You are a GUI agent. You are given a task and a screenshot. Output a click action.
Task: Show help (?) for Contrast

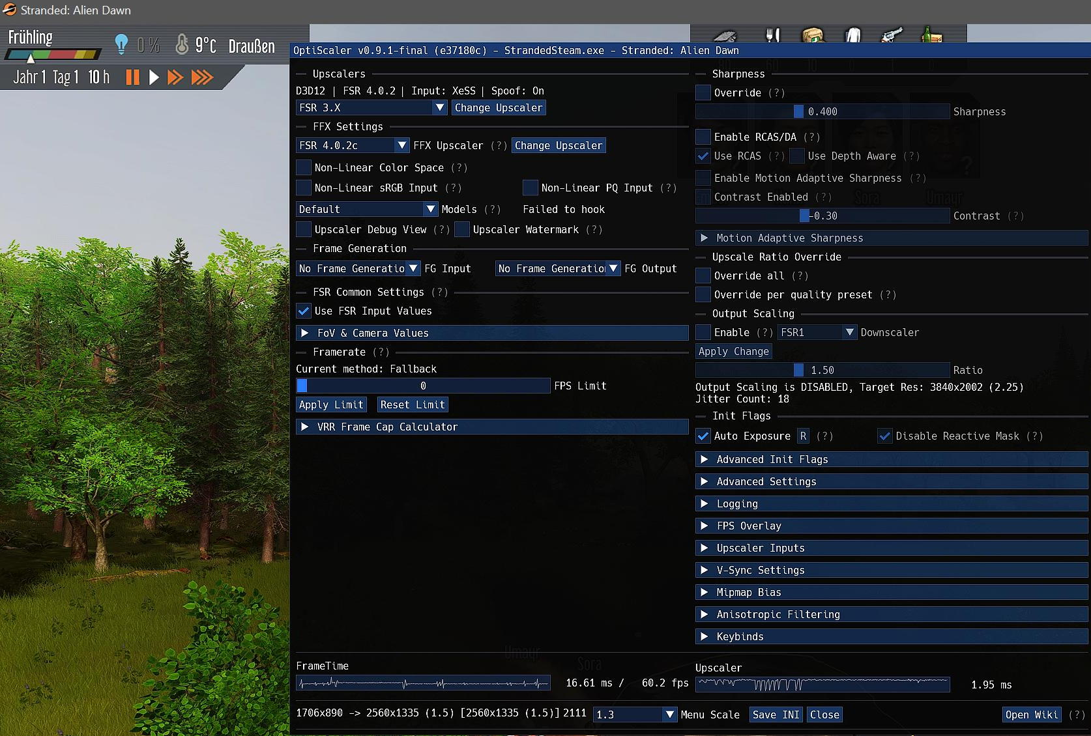(1015, 216)
